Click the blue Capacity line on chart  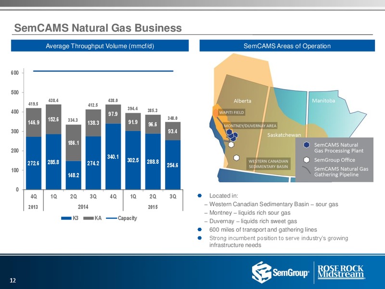pyautogui.click(x=103, y=71)
